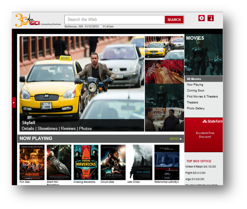Image resolution: width=247 pixels, height=209 pixels.
Task: Click the GCI 30 years logo
Action: (x=38, y=20)
